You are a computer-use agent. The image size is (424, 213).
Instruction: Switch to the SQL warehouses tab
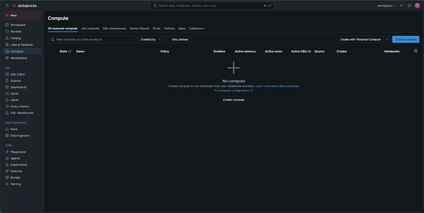pos(114,28)
